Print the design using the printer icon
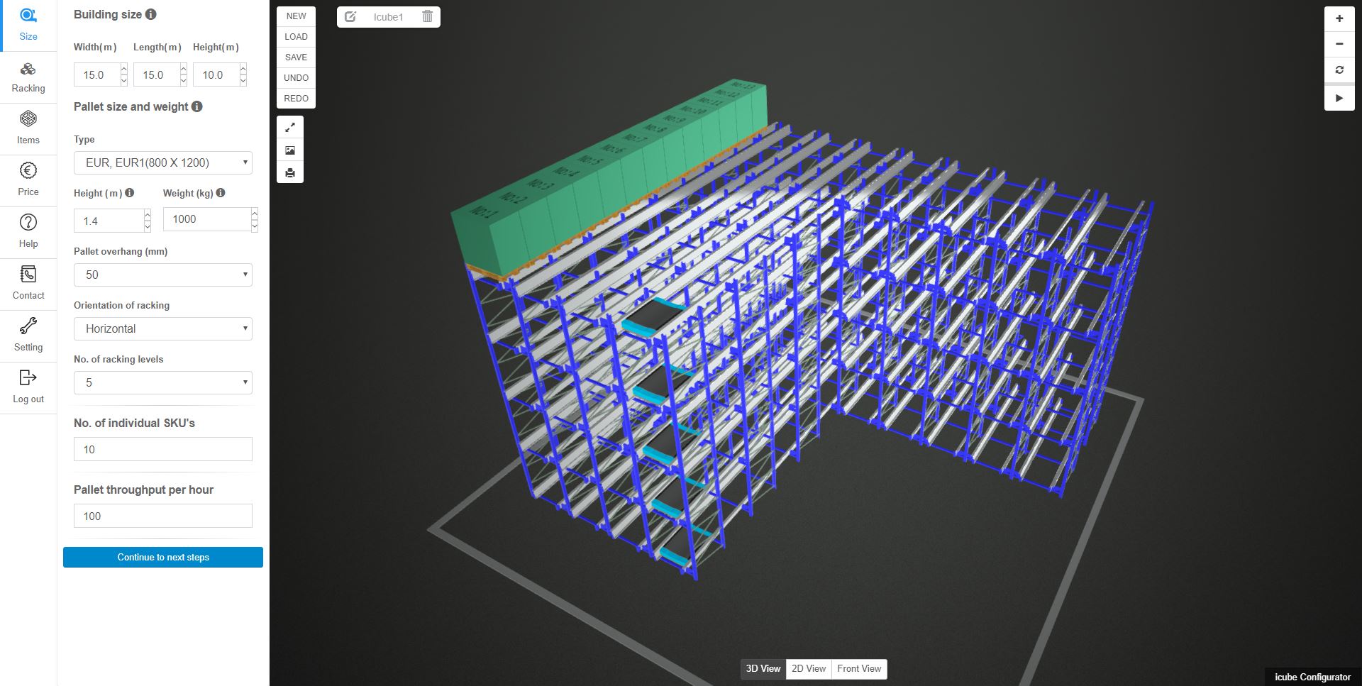This screenshot has height=686, width=1362. [290, 172]
